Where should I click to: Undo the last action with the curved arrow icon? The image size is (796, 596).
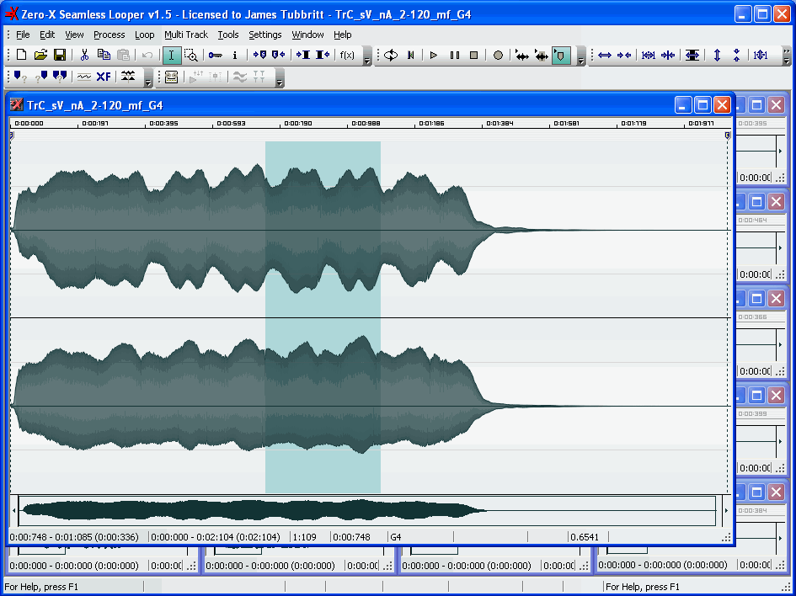click(147, 55)
